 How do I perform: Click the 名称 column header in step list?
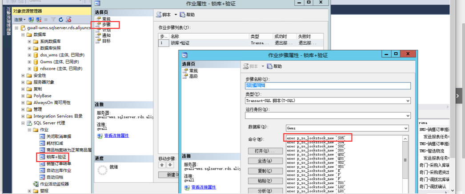(x=209, y=36)
